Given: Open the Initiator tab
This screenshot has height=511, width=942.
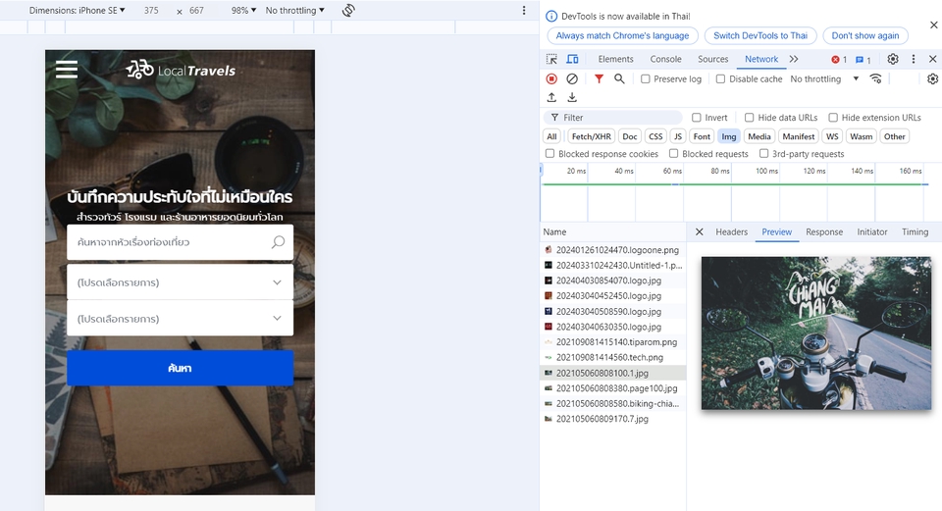Looking at the screenshot, I should pos(872,231).
